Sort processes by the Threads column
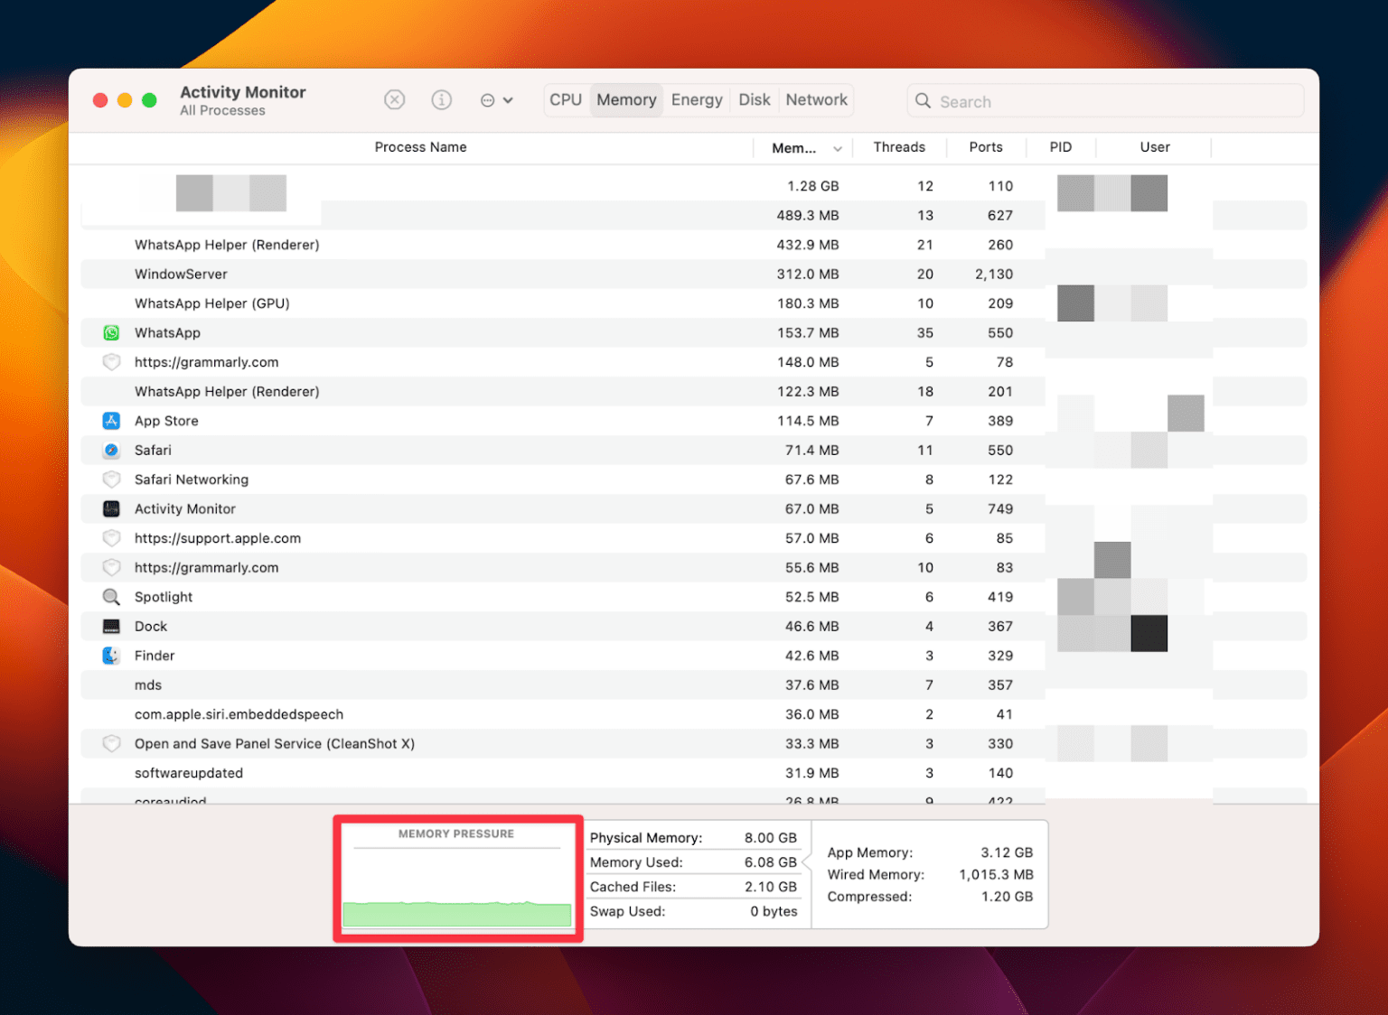 [899, 147]
